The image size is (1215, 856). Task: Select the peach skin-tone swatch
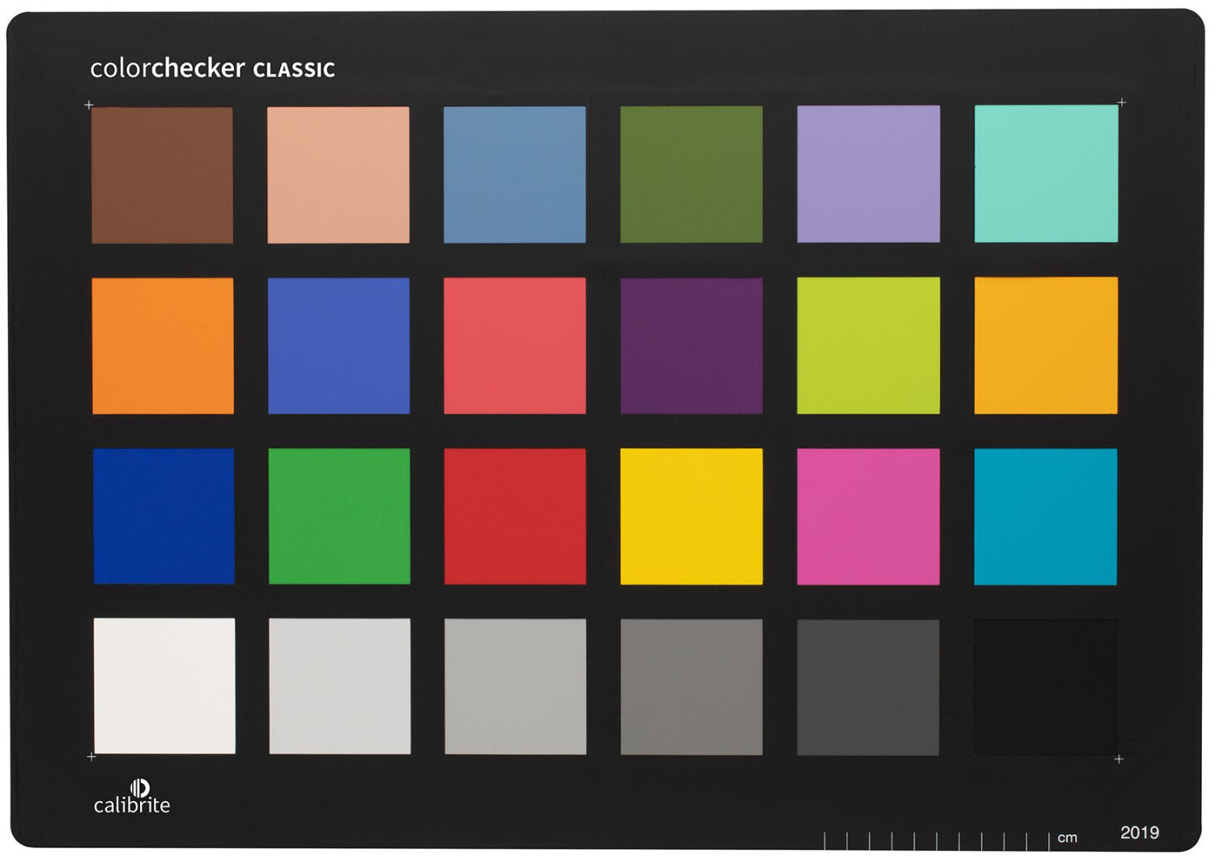[x=339, y=175]
